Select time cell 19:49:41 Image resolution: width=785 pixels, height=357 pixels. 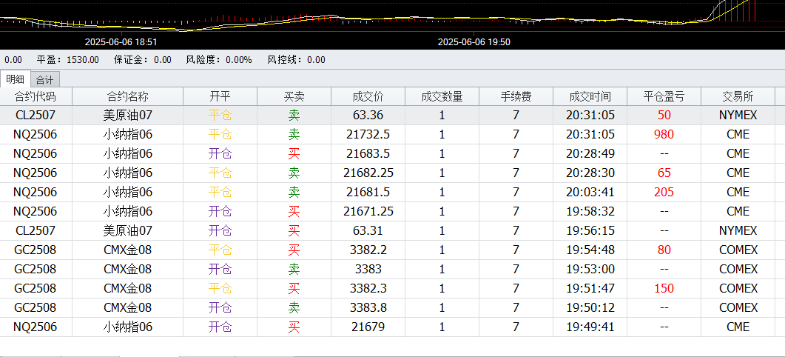click(590, 327)
